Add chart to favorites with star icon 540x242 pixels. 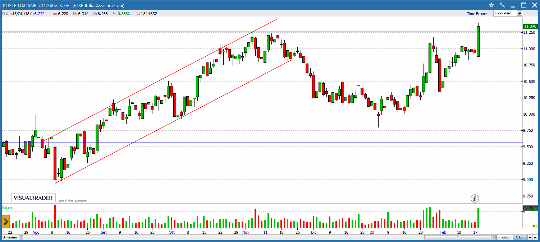[491, 5]
